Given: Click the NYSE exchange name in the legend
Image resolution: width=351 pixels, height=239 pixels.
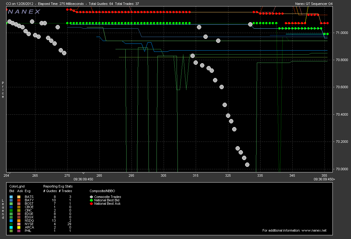Looking at the screenshot, I should (29, 224).
